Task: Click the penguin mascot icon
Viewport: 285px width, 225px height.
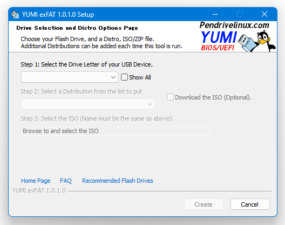Action: 266,41
